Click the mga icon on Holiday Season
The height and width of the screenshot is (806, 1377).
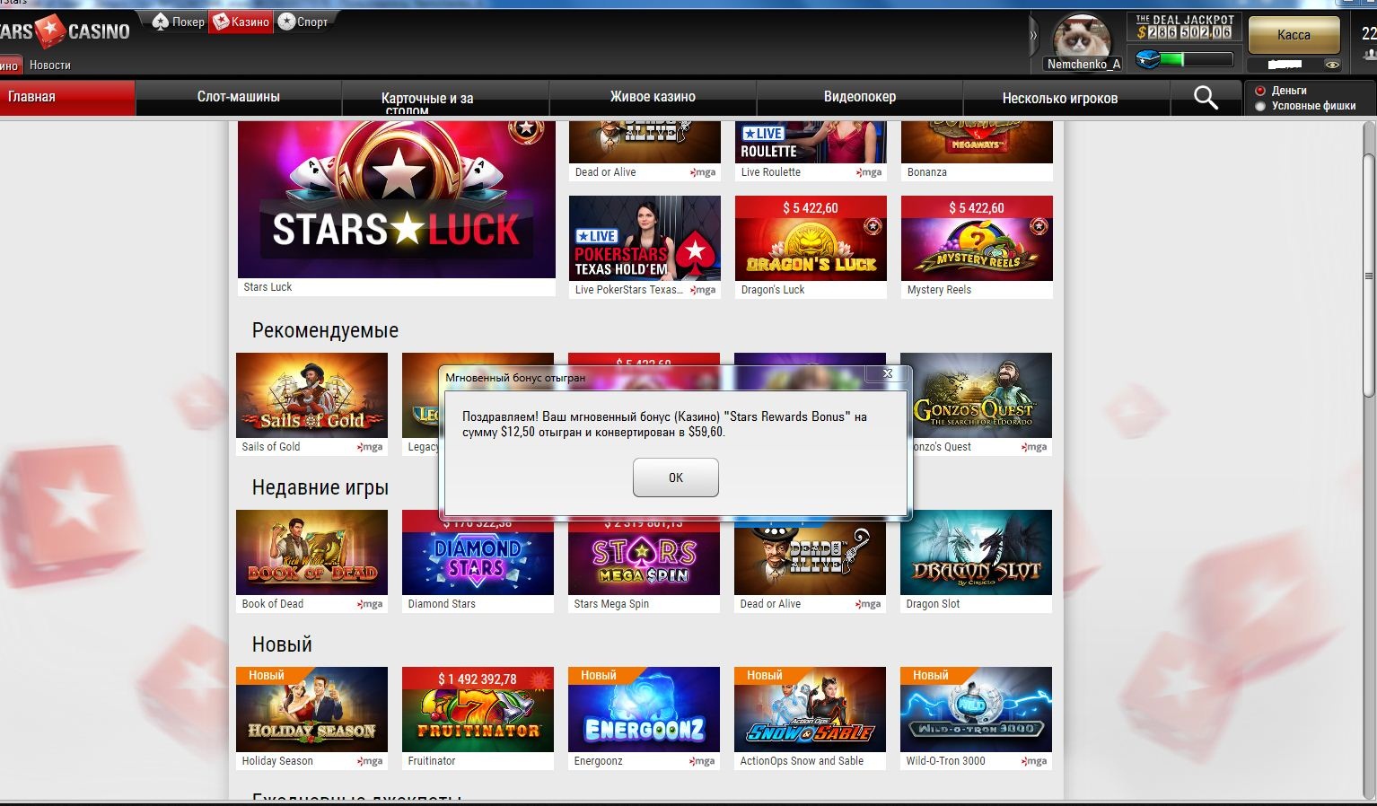tap(370, 761)
